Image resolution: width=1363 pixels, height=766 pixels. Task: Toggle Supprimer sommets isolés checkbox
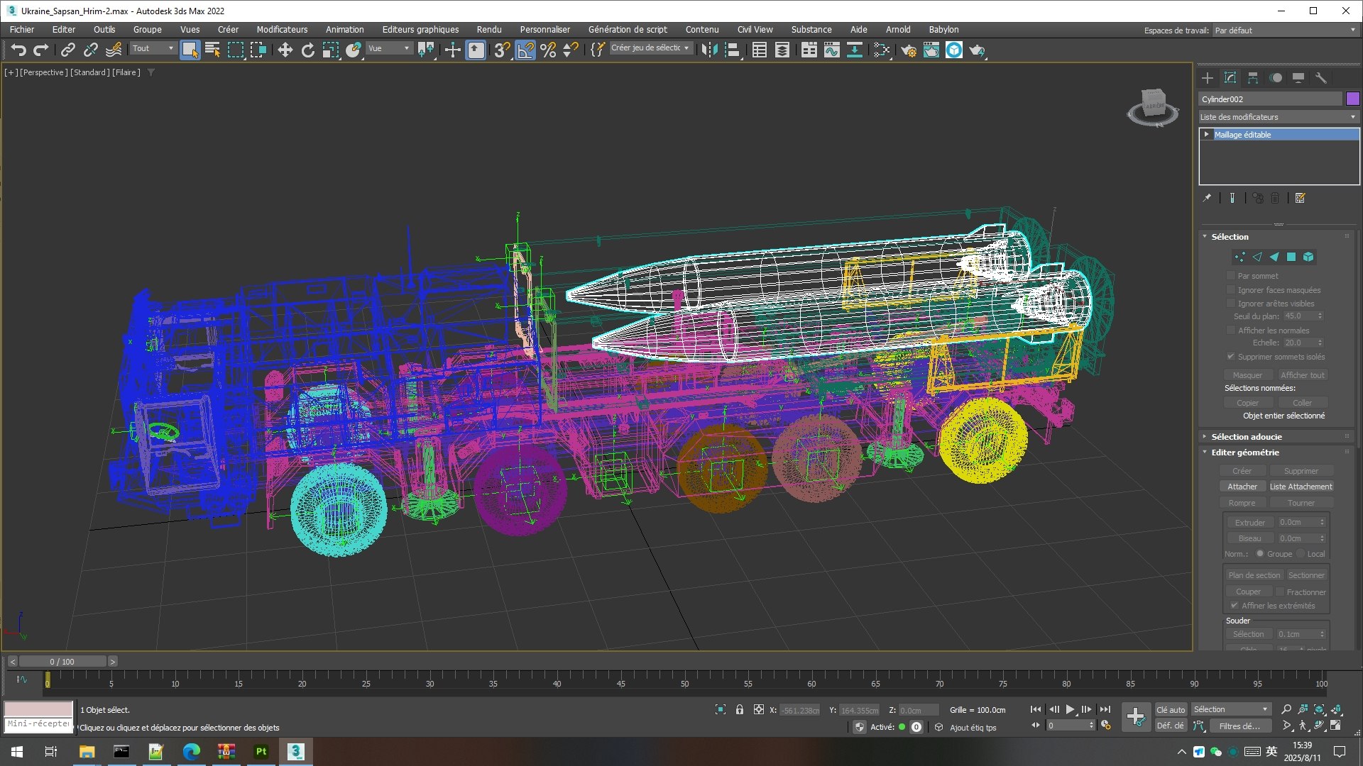point(1231,357)
